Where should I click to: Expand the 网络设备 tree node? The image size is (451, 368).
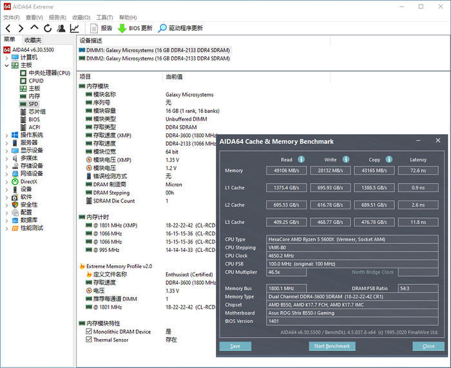6,174
